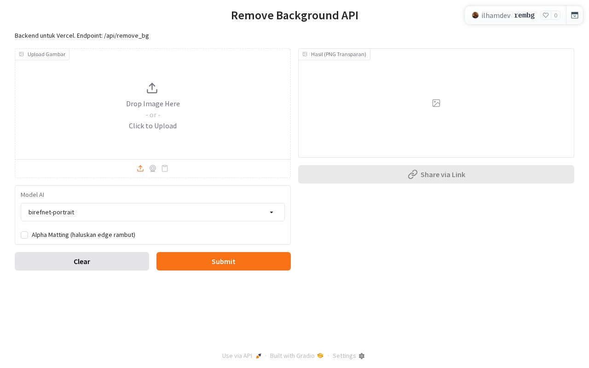This screenshot has height=368, width=589.
Task: Select the webcam source icon
Action: [153, 168]
